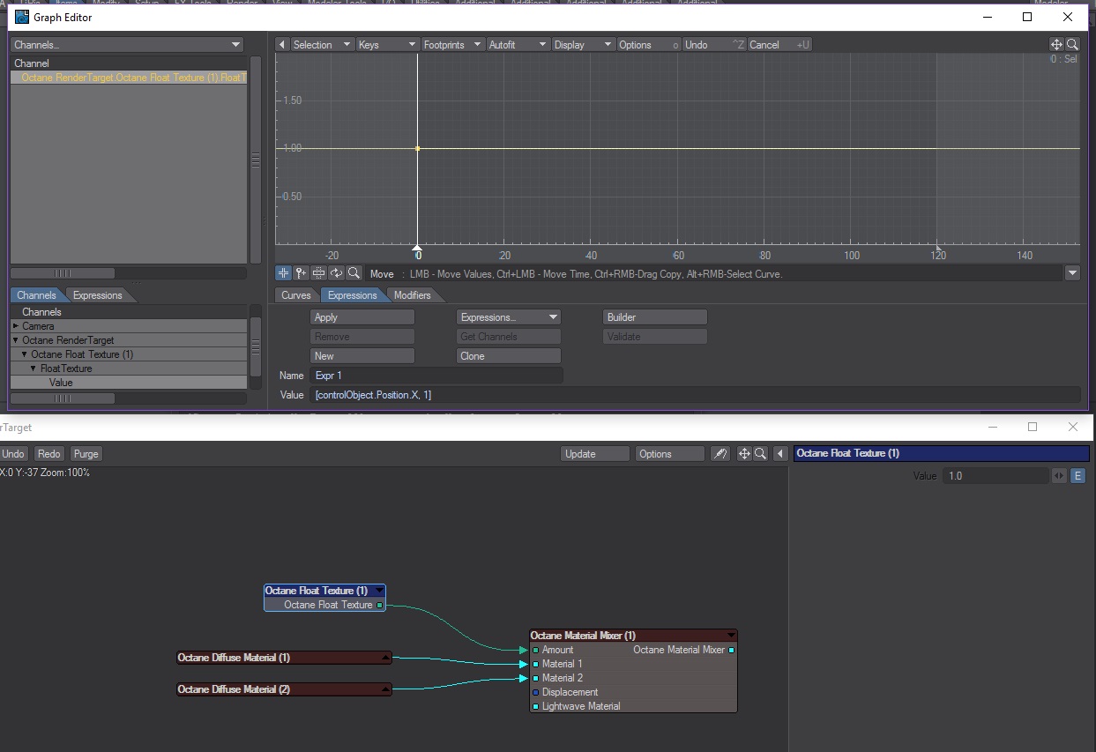Select the Zoom tool beside Move label
This screenshot has width=1096, height=752.
pyautogui.click(x=354, y=273)
